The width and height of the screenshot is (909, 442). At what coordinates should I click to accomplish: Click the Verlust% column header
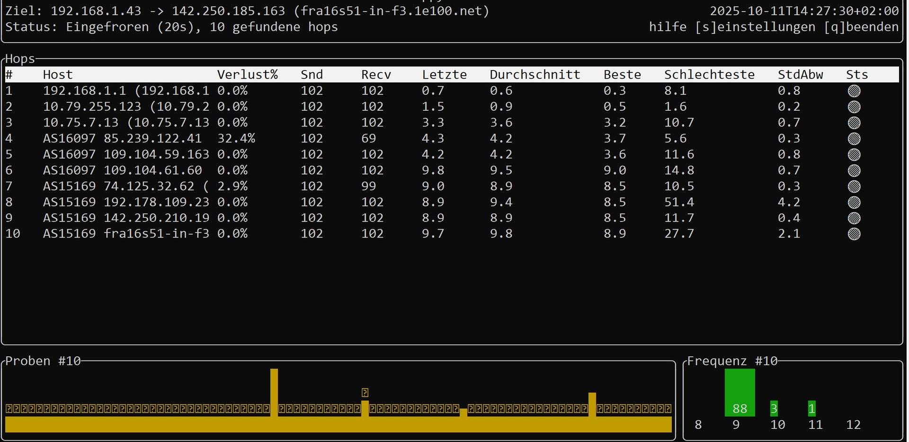point(248,75)
